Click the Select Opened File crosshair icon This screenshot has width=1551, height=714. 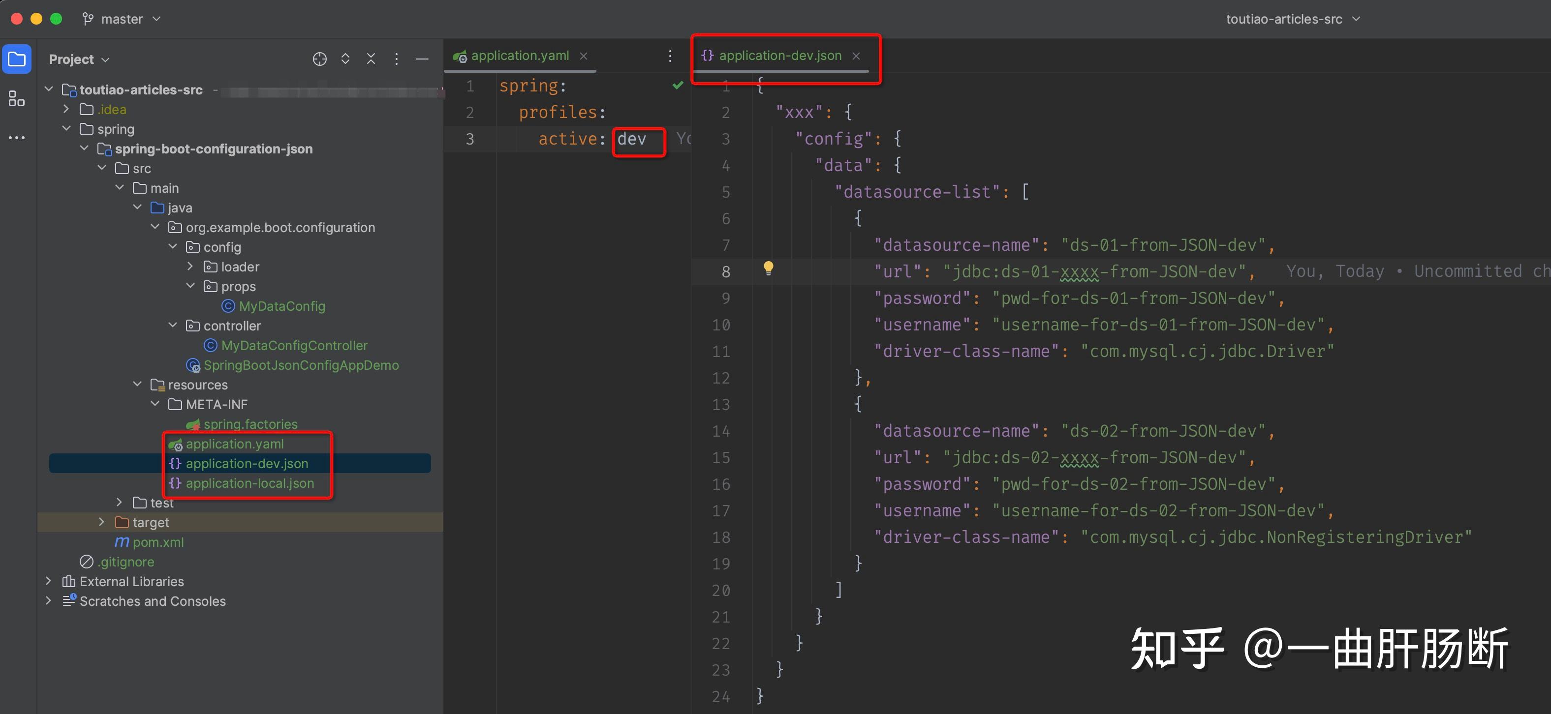(320, 59)
